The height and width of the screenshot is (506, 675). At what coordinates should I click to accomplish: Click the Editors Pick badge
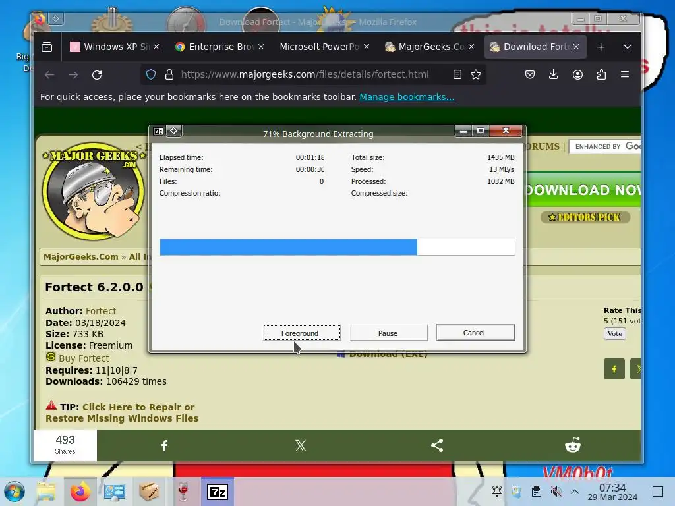[x=585, y=217]
